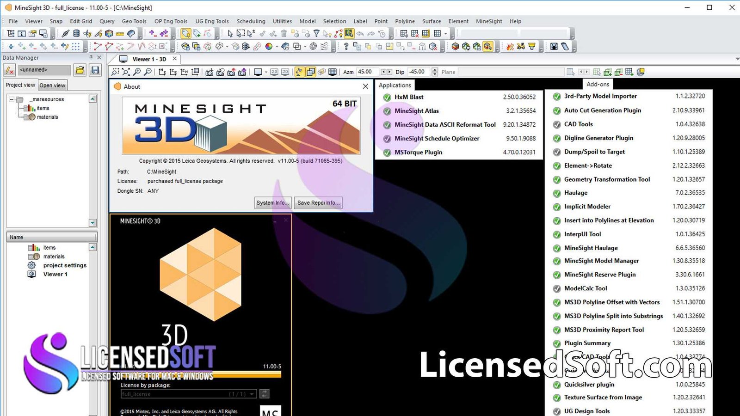The image size is (740, 416).
Task: Click the explosion blast icon in the right toolbar
Action: click(x=510, y=46)
